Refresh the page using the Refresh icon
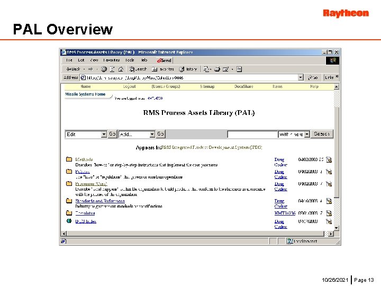The image size is (381, 286). pos(112,69)
